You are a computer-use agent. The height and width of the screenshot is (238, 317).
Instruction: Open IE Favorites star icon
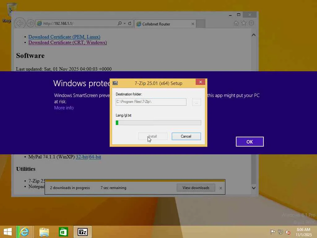pos(244,23)
